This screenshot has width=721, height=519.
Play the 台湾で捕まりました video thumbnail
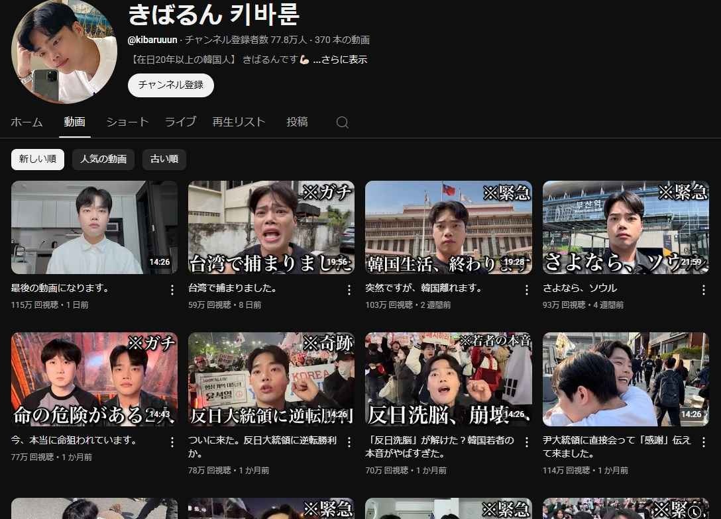pyautogui.click(x=271, y=227)
